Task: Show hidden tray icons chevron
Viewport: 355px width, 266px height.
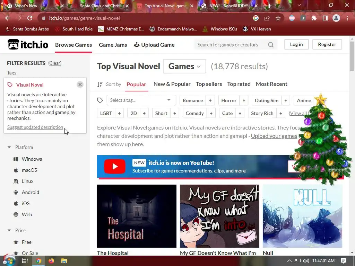Action: pyautogui.click(x=289, y=261)
